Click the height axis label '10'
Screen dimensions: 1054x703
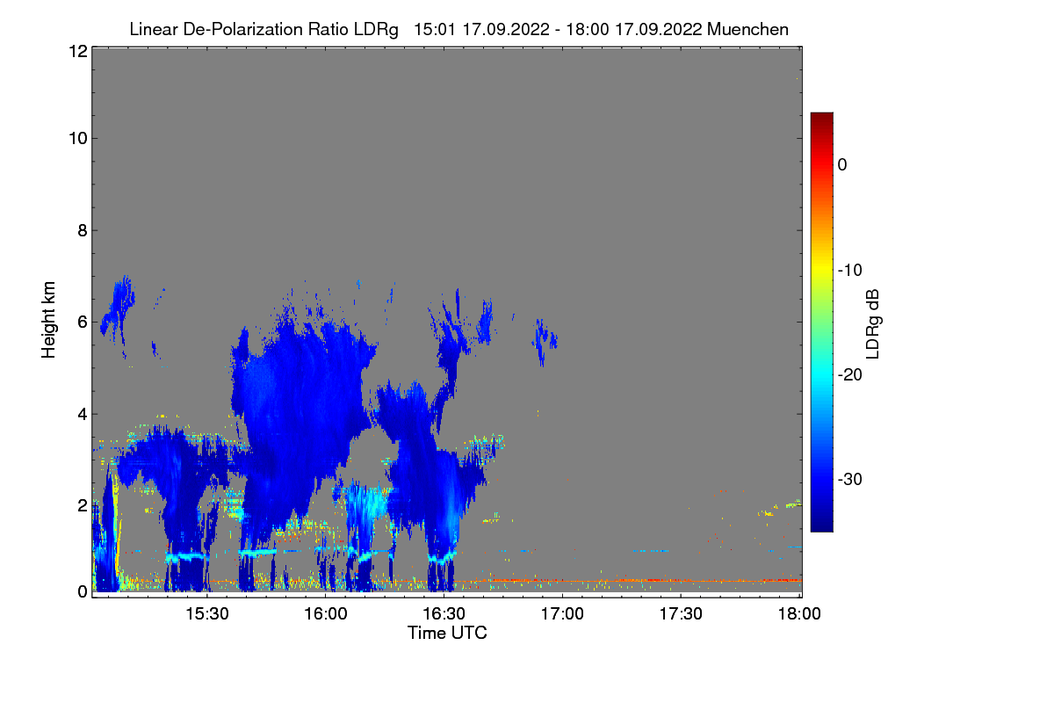tap(76, 138)
